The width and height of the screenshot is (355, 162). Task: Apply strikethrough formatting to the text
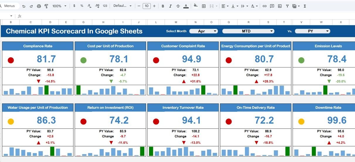[178, 6]
